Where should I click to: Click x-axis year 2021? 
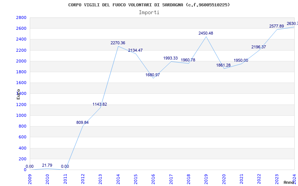241,179
